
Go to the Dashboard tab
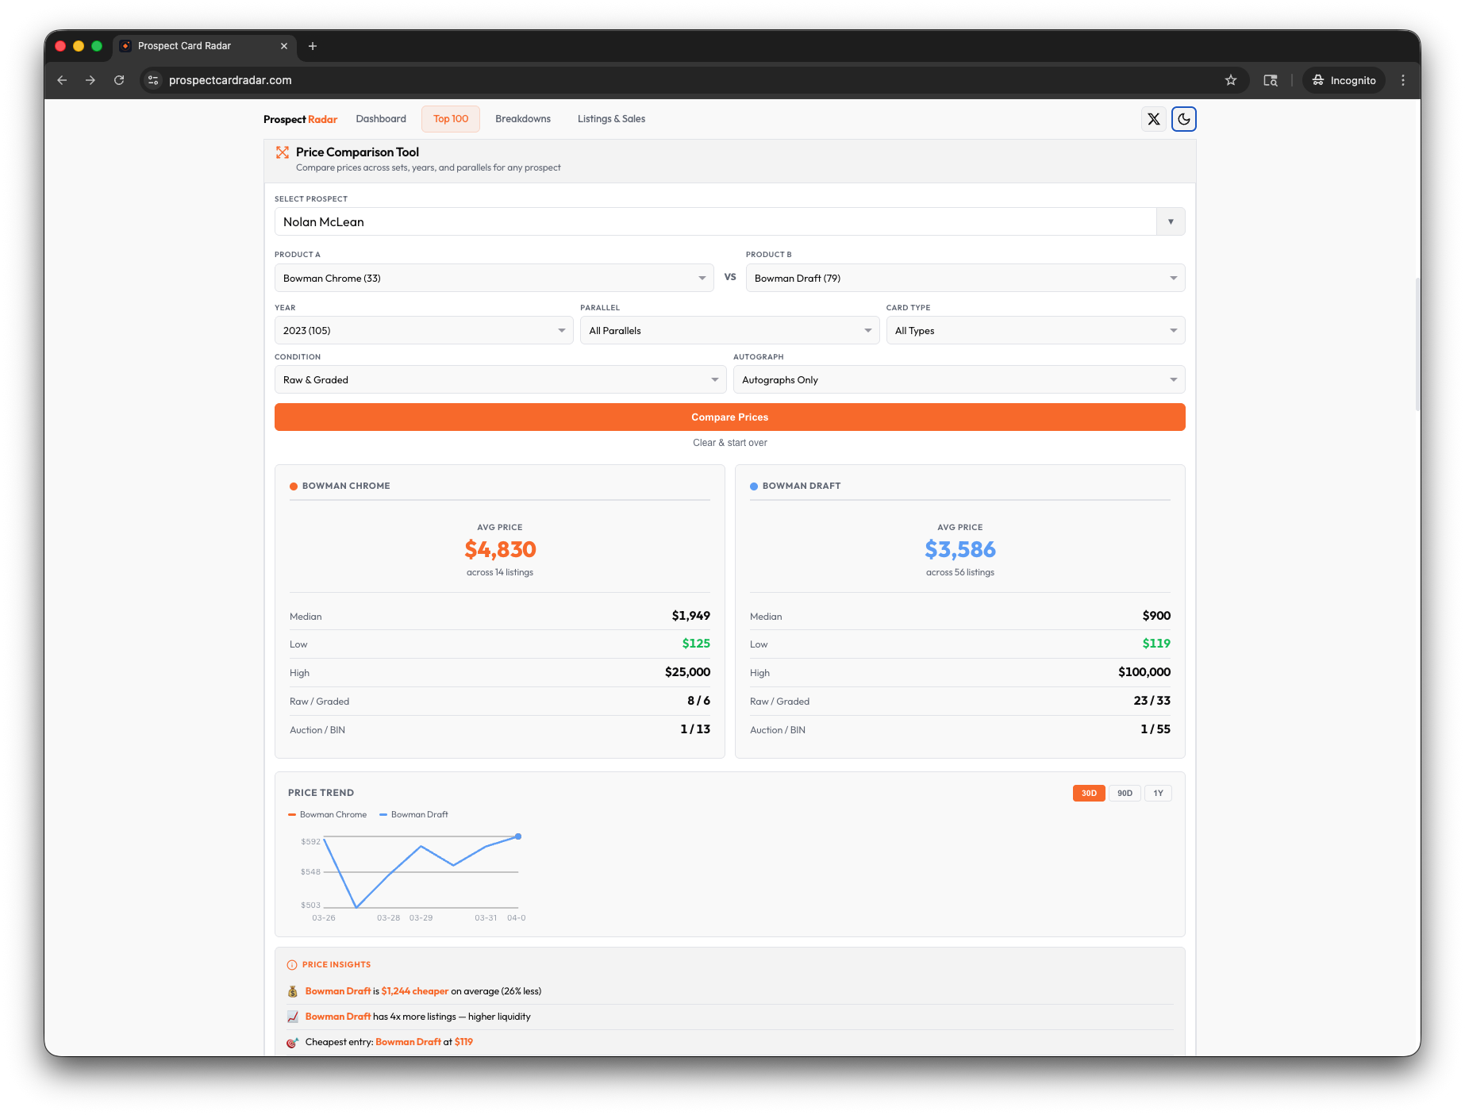click(x=381, y=119)
